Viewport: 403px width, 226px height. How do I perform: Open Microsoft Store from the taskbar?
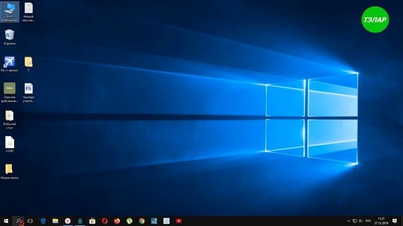click(93, 221)
